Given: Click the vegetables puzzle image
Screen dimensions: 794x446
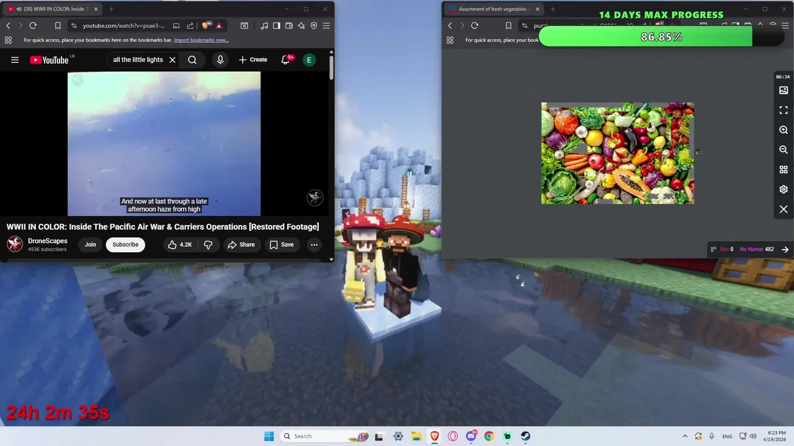Looking at the screenshot, I should pos(617,153).
